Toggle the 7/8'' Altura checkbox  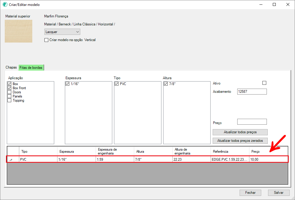point(166,84)
